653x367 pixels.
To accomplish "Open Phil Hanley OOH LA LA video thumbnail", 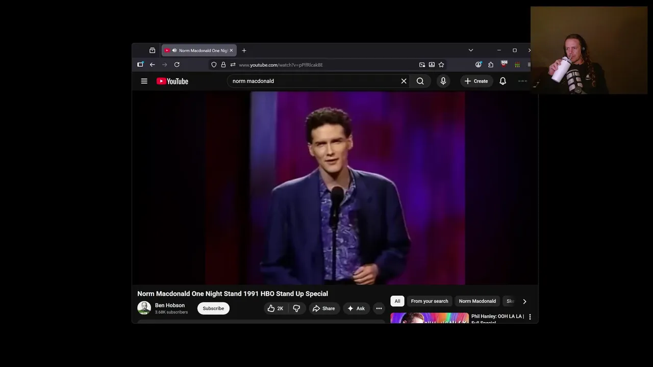I will point(430,318).
